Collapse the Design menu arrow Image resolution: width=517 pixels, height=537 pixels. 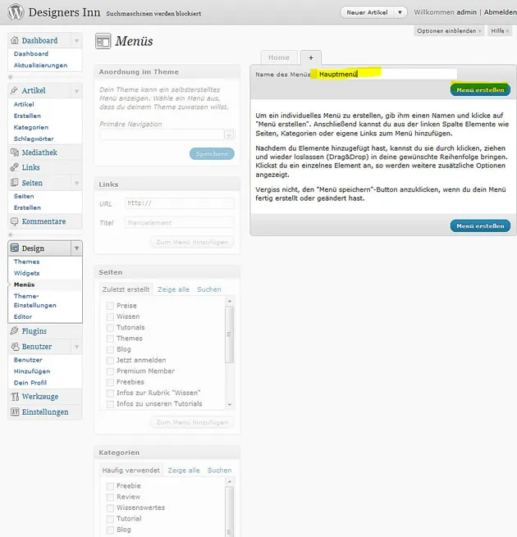pyautogui.click(x=77, y=248)
